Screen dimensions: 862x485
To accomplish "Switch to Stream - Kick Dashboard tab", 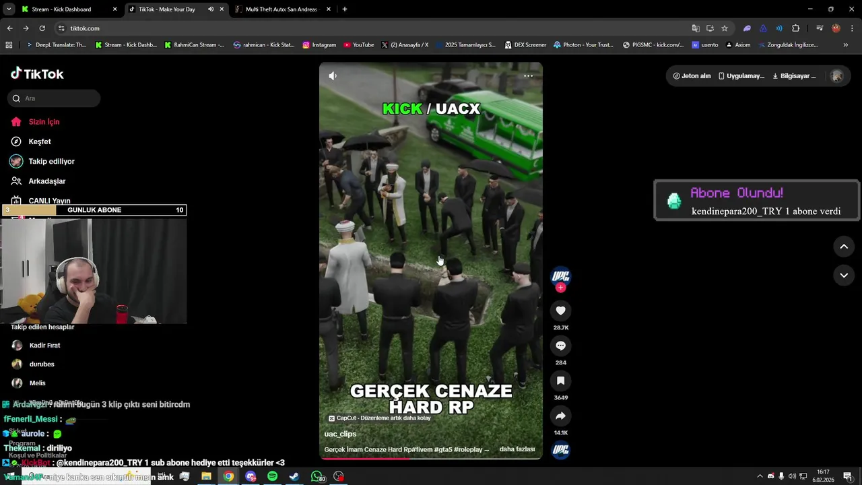I will tap(67, 9).
